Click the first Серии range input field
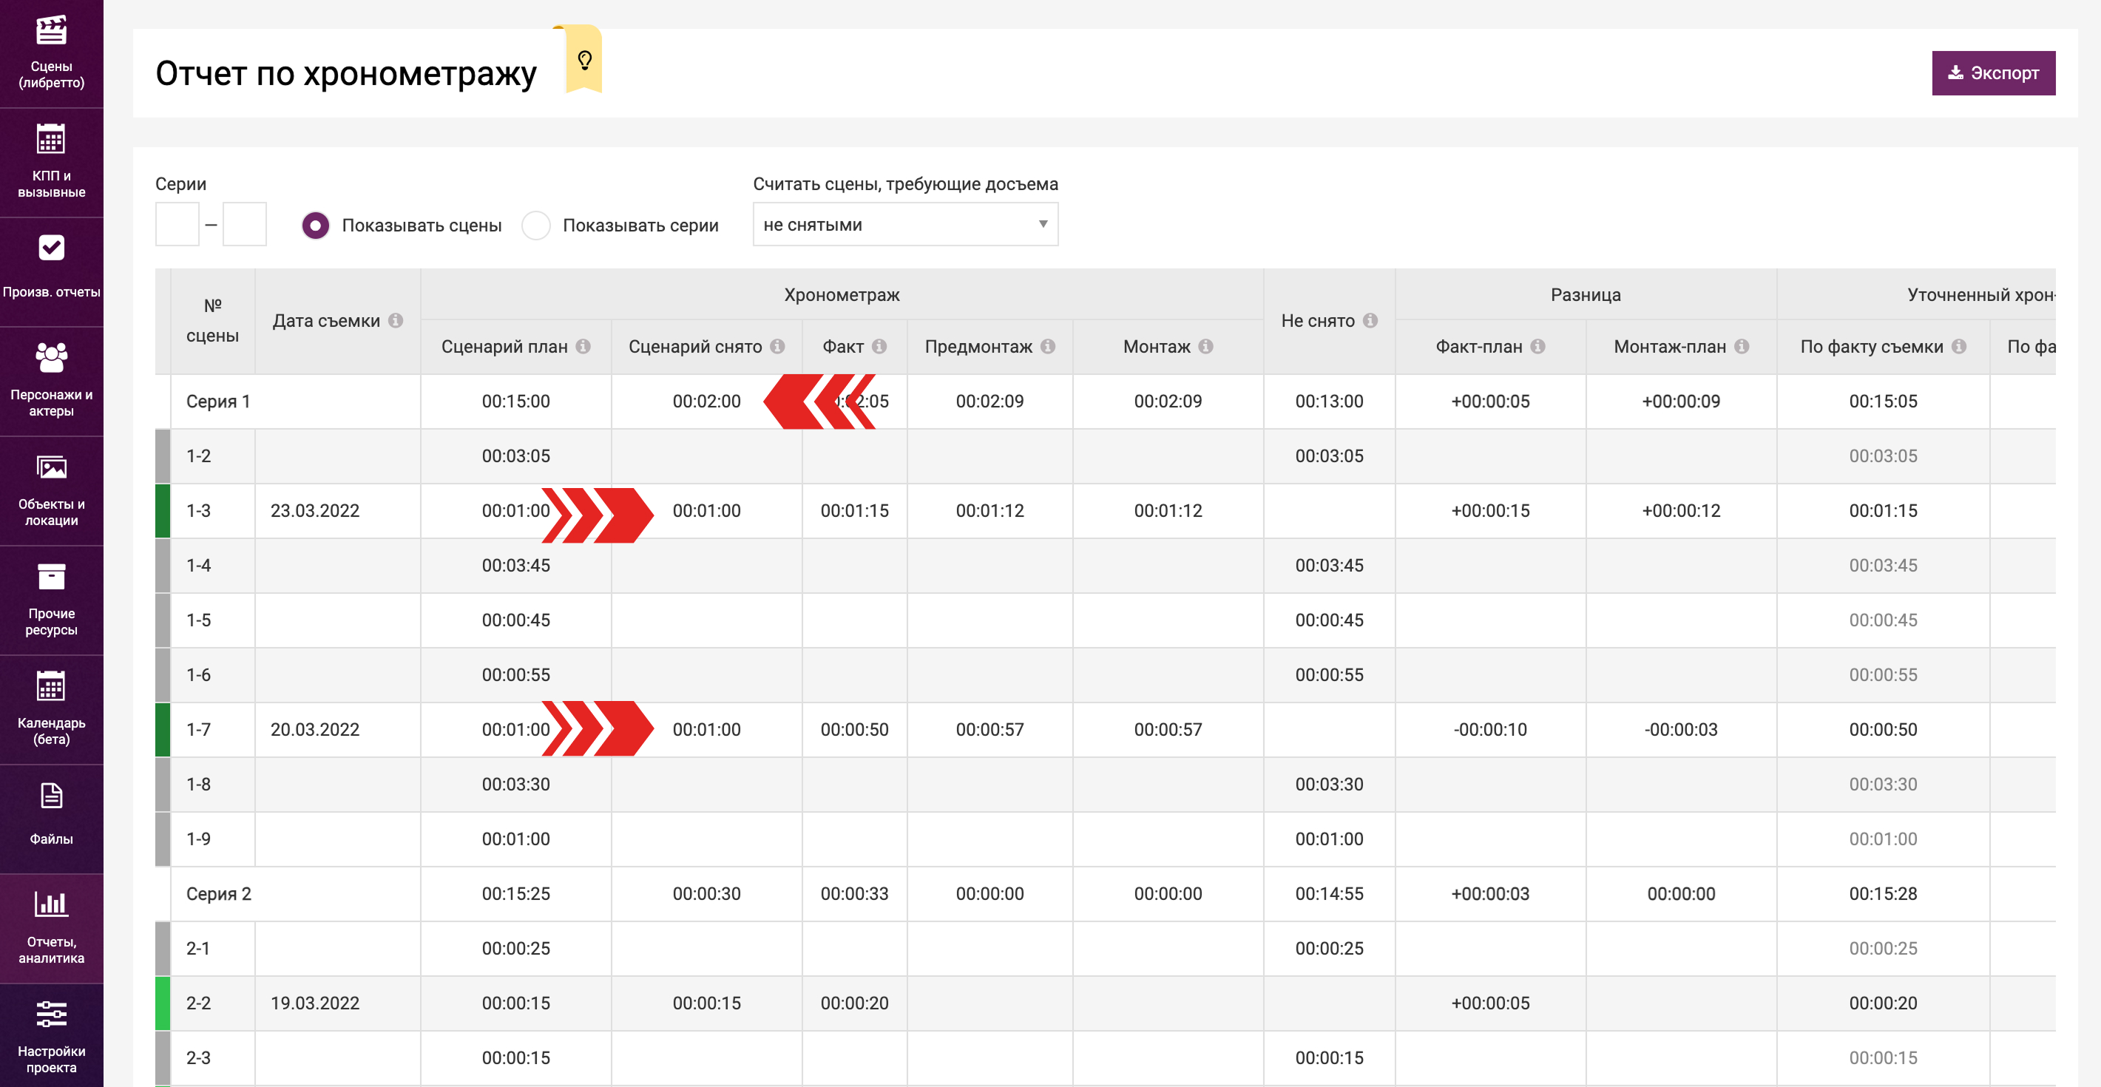Screen dimensions: 2101x1087 pos(177,224)
